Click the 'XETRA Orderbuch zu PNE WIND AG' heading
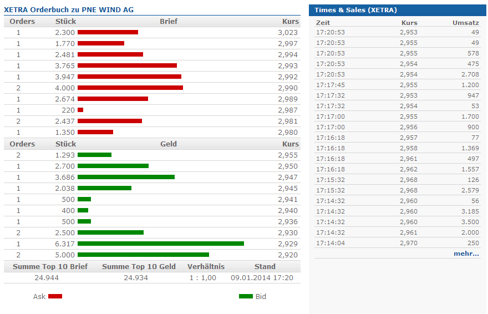This screenshot has width=488, height=314. point(68,9)
